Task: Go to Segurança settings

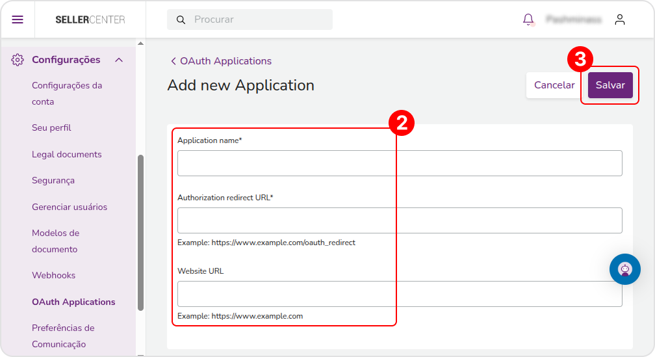Action: (53, 181)
